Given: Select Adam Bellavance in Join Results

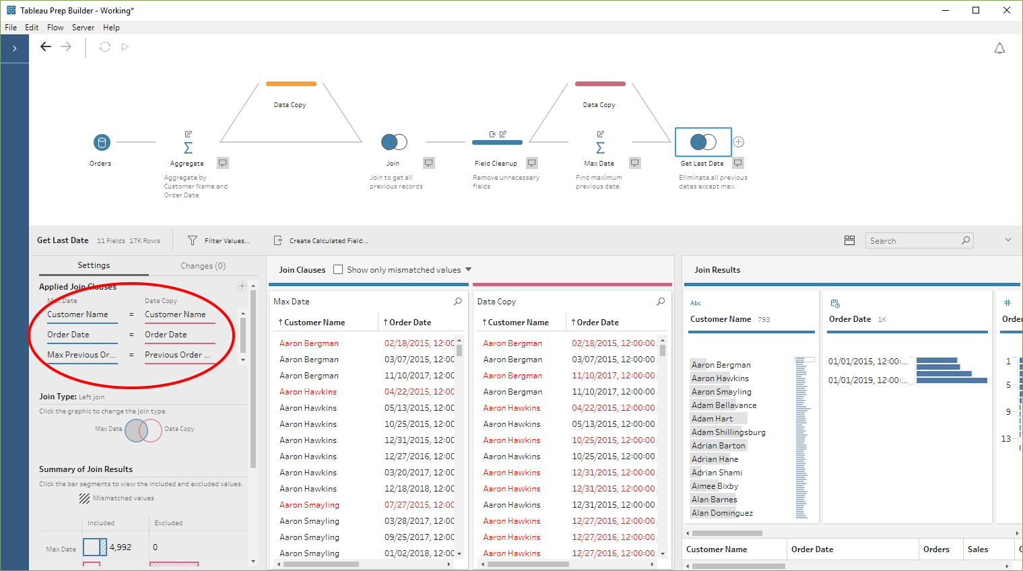Looking at the screenshot, I should click(724, 405).
